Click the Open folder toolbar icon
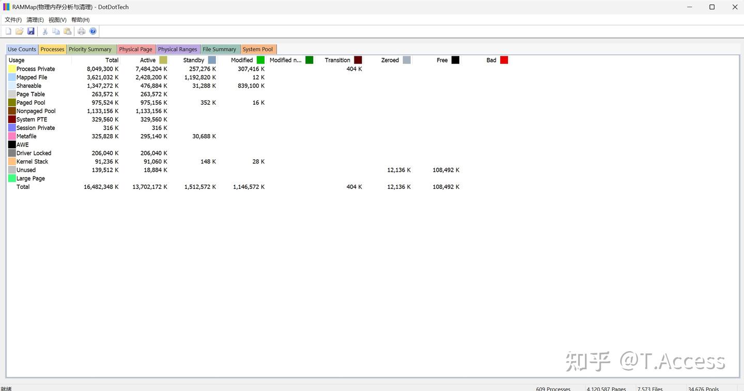The image size is (744, 391). (20, 31)
